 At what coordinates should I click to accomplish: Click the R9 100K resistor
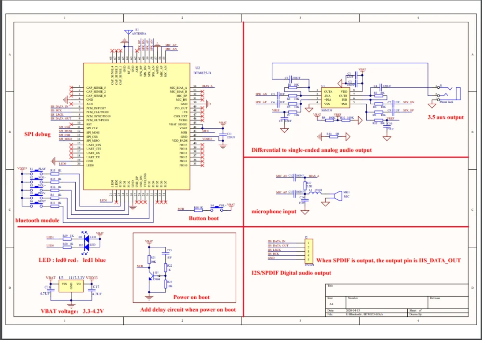point(330,120)
